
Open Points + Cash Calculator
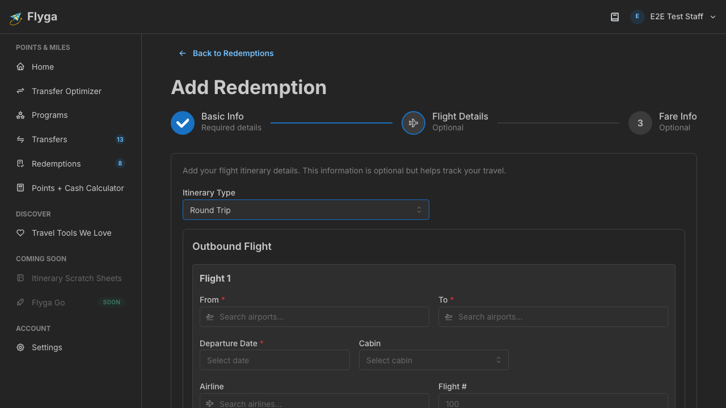[x=70, y=188]
